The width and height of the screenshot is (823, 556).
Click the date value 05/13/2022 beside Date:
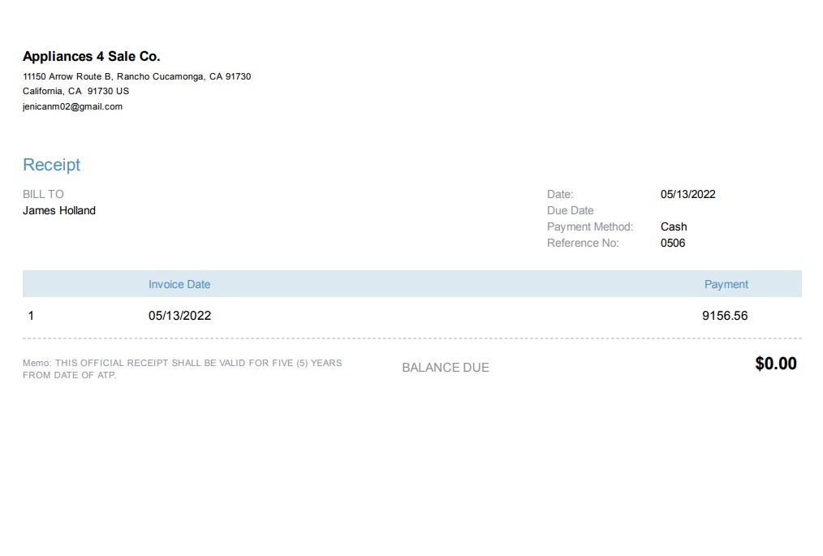[x=687, y=194]
